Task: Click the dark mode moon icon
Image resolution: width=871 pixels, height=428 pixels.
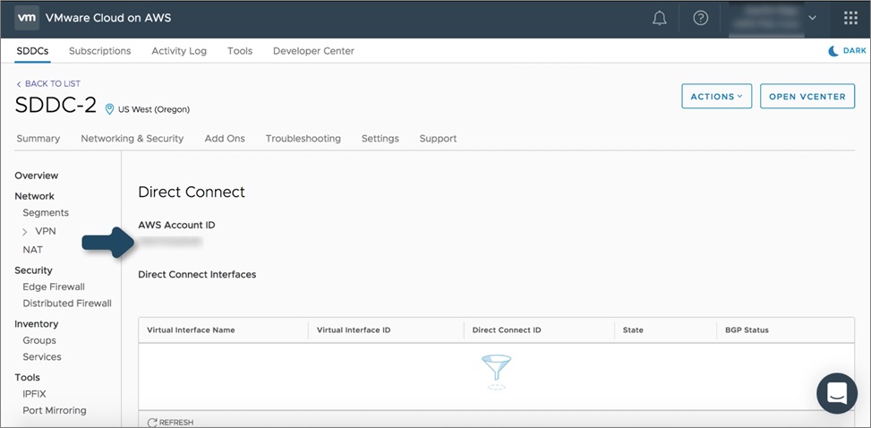Action: point(833,50)
